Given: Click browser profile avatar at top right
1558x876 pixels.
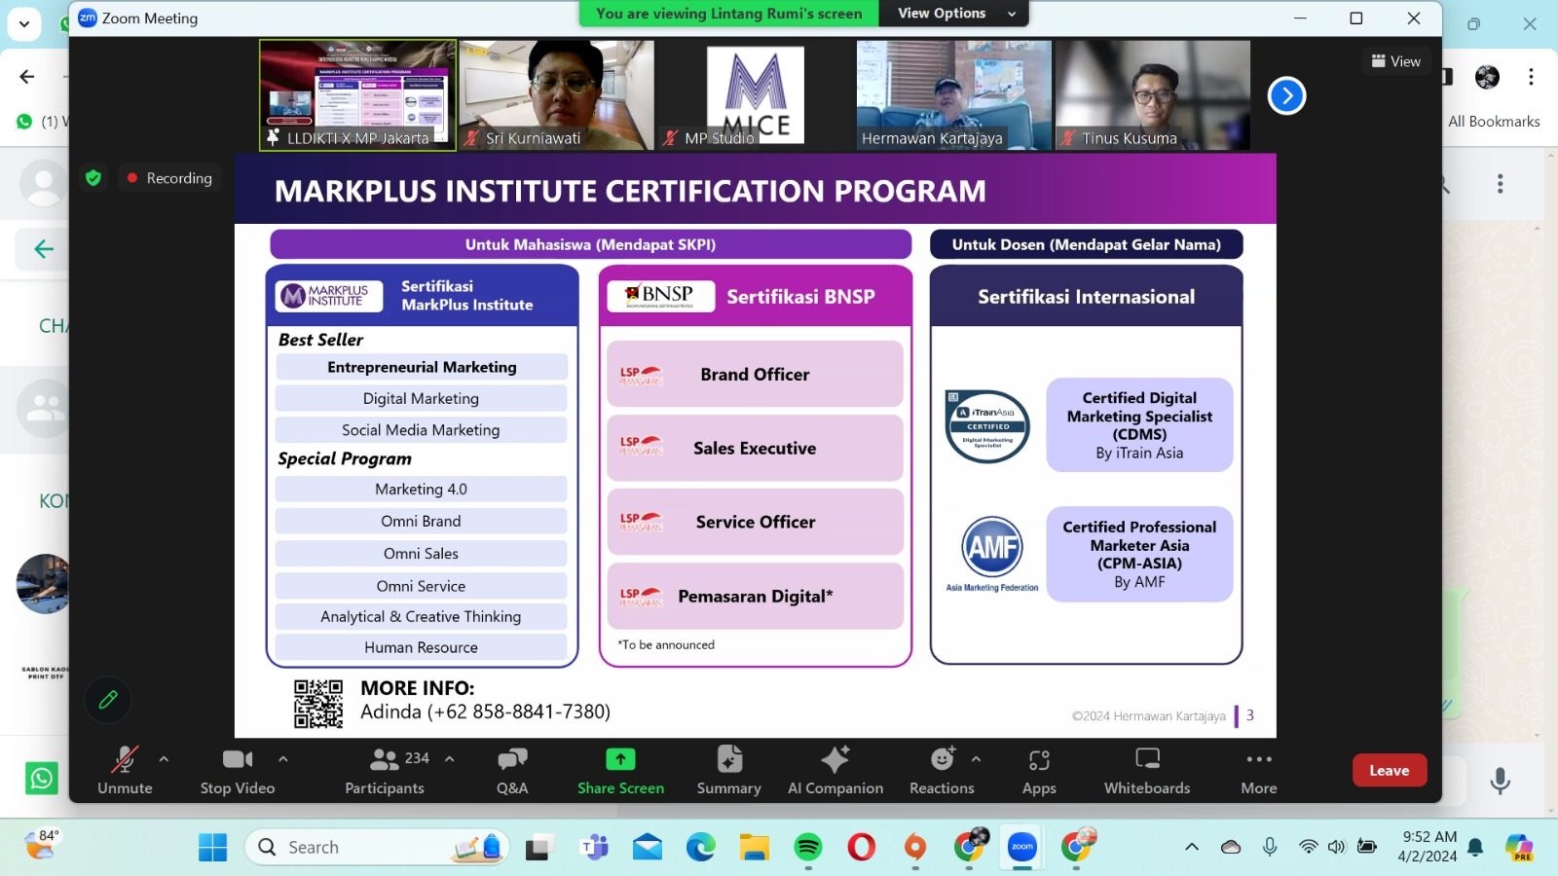Looking at the screenshot, I should point(1488,77).
